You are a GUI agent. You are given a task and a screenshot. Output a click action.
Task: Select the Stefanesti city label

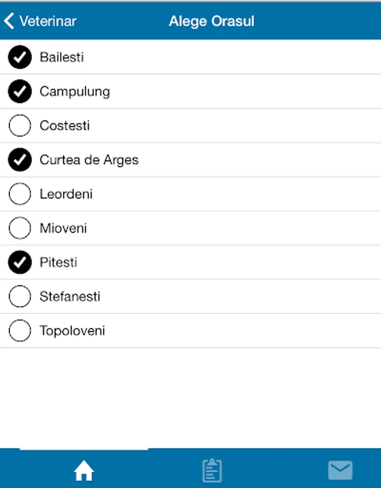70,296
